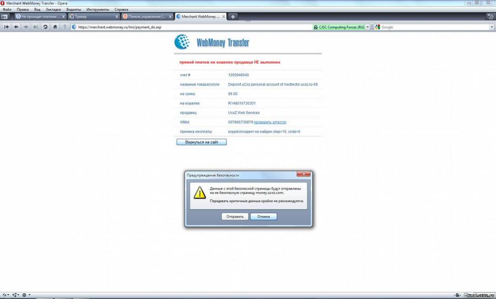Select the amount value 96.00
Viewport: 496px width, 299px height.
(x=233, y=94)
